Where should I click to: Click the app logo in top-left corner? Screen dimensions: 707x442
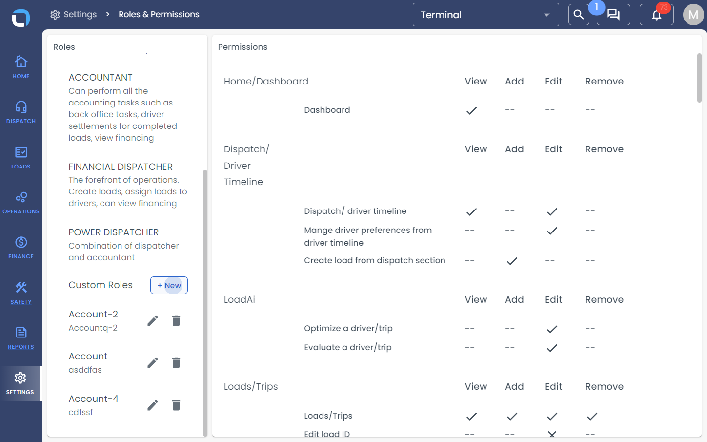click(21, 18)
